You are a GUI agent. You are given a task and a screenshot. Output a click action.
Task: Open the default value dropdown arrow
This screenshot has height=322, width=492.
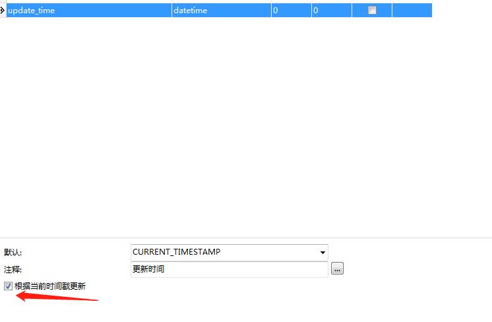click(x=323, y=252)
